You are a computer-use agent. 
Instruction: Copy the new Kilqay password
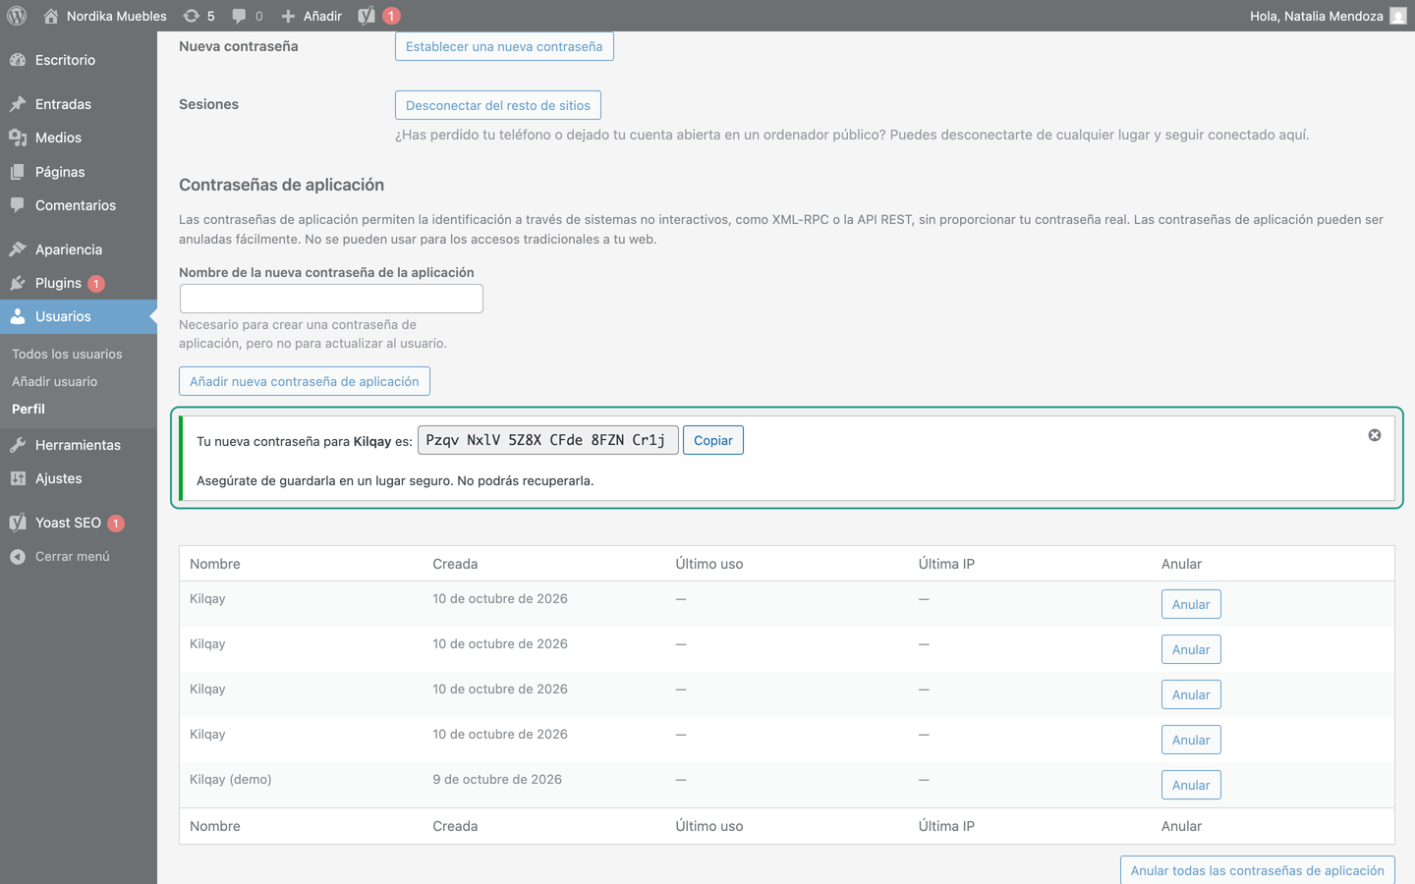(x=713, y=440)
